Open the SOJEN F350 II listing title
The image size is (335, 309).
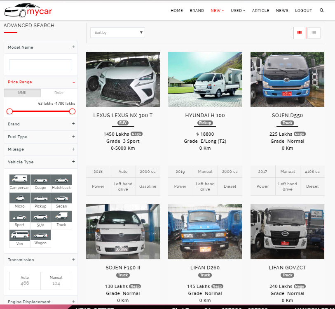coord(123,268)
